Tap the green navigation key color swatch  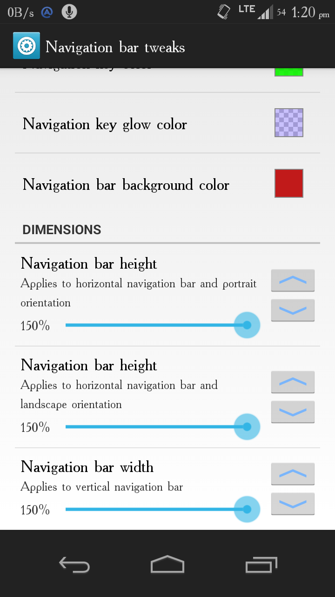coord(289,72)
